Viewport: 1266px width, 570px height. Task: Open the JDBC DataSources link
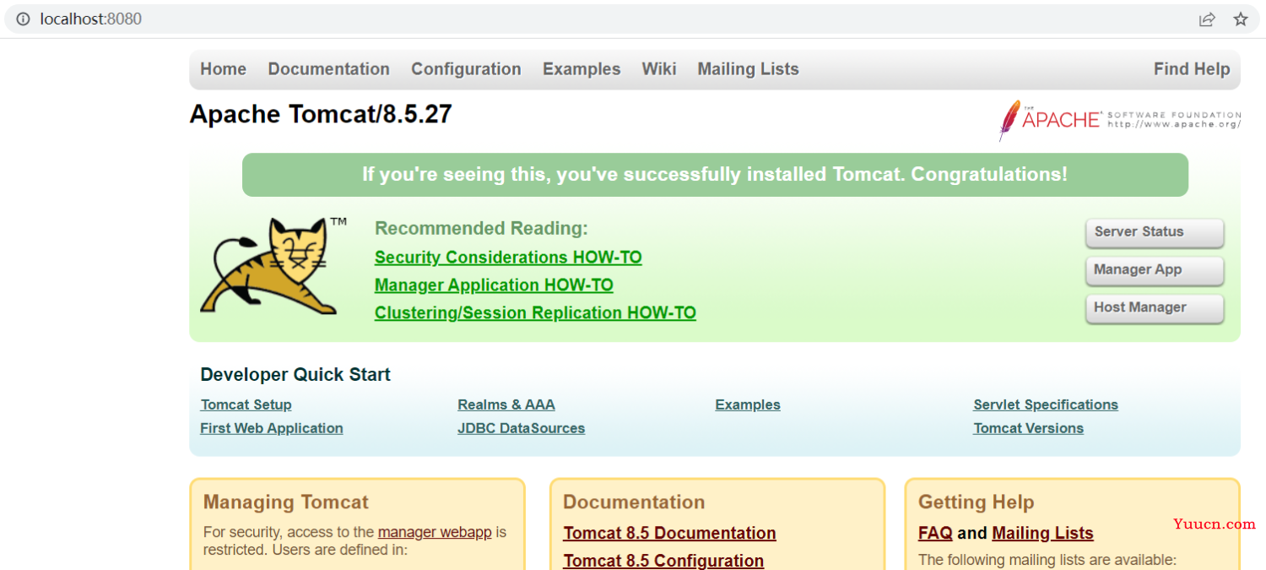click(x=522, y=428)
